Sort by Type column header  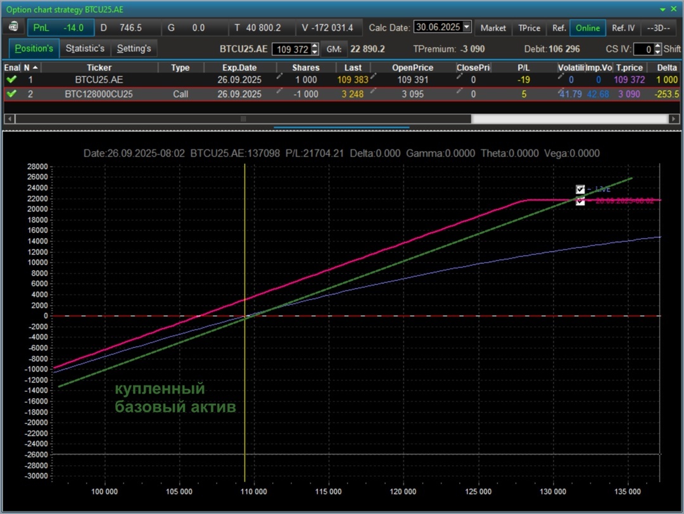pyautogui.click(x=180, y=68)
